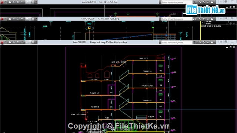The height and width of the screenshot is (133, 237).
Task: Expand quick access dropdown in 5 tang-lech tang window
Action: click(36, 42)
